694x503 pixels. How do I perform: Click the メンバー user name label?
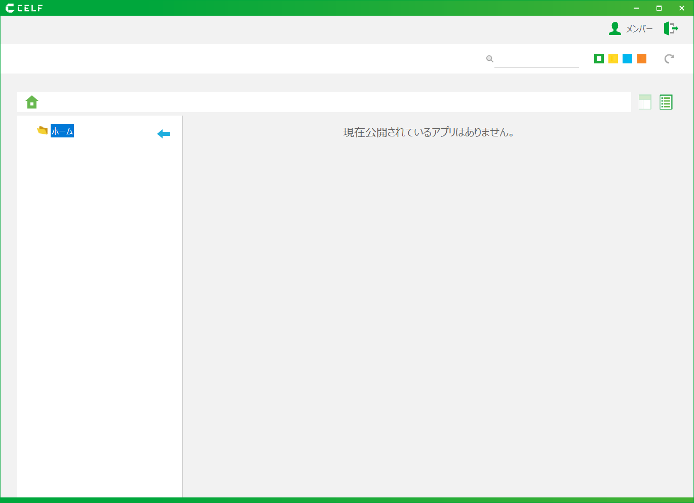click(x=639, y=29)
